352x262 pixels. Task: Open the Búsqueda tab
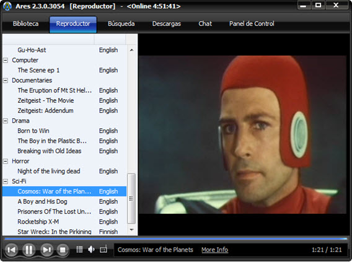[x=121, y=24]
